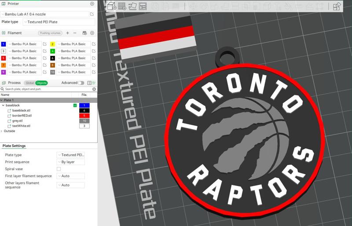Click the Auto orient toolbar icon

[x=132, y=6]
